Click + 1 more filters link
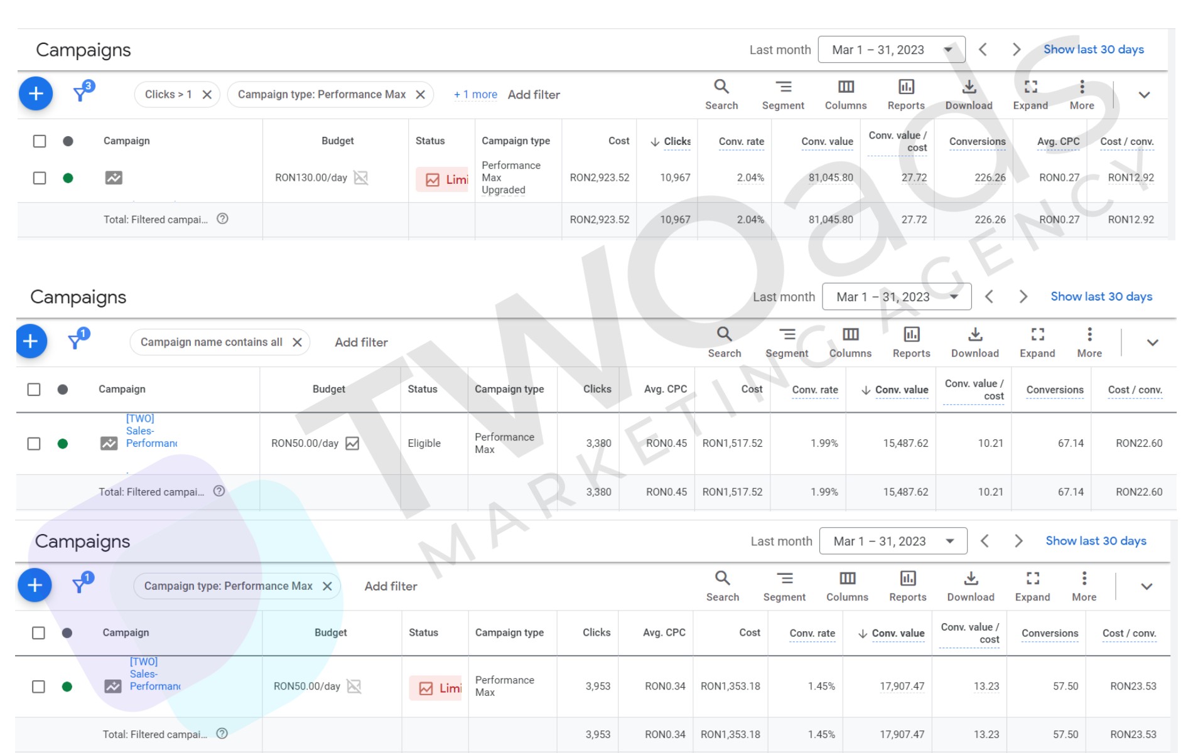Image resolution: width=1193 pixels, height=753 pixels. 475,95
